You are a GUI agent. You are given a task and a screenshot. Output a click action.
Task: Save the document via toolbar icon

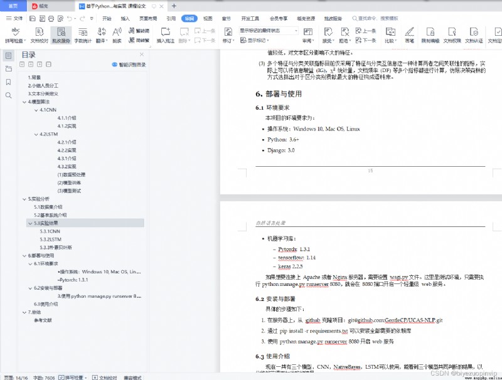33,19
